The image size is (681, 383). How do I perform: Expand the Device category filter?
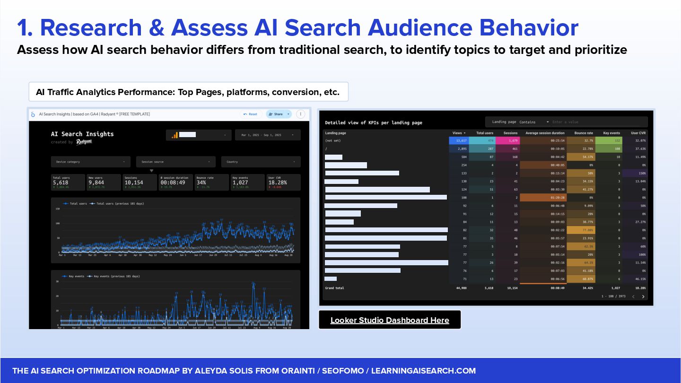90,162
